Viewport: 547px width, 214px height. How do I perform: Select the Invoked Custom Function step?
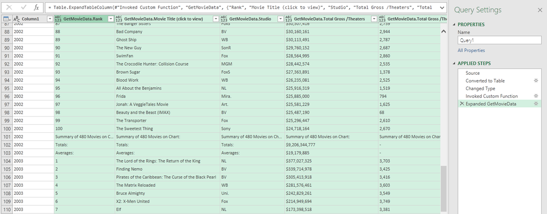point(491,96)
